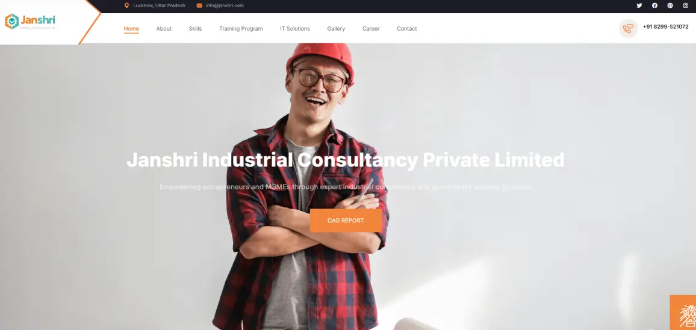Image resolution: width=696 pixels, height=330 pixels.
Task: Open the Instagram social icon
Action: [x=685, y=5]
